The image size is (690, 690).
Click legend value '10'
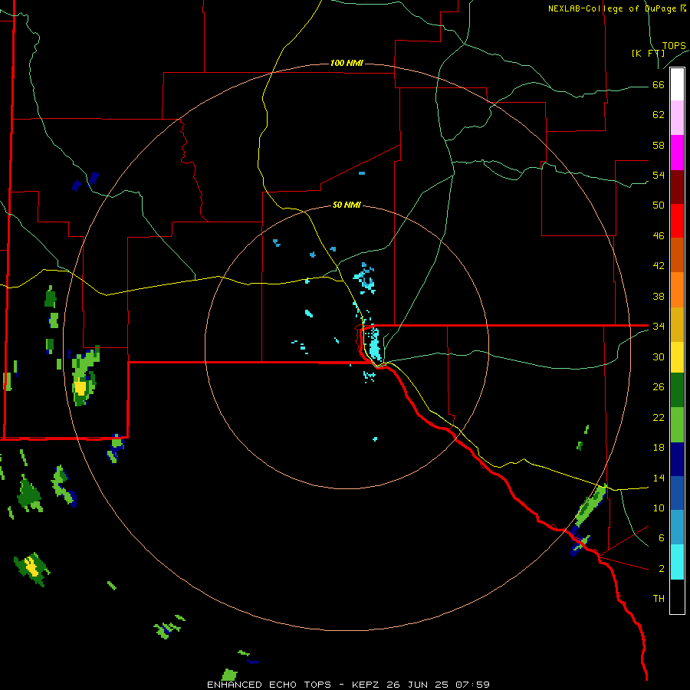coord(659,508)
